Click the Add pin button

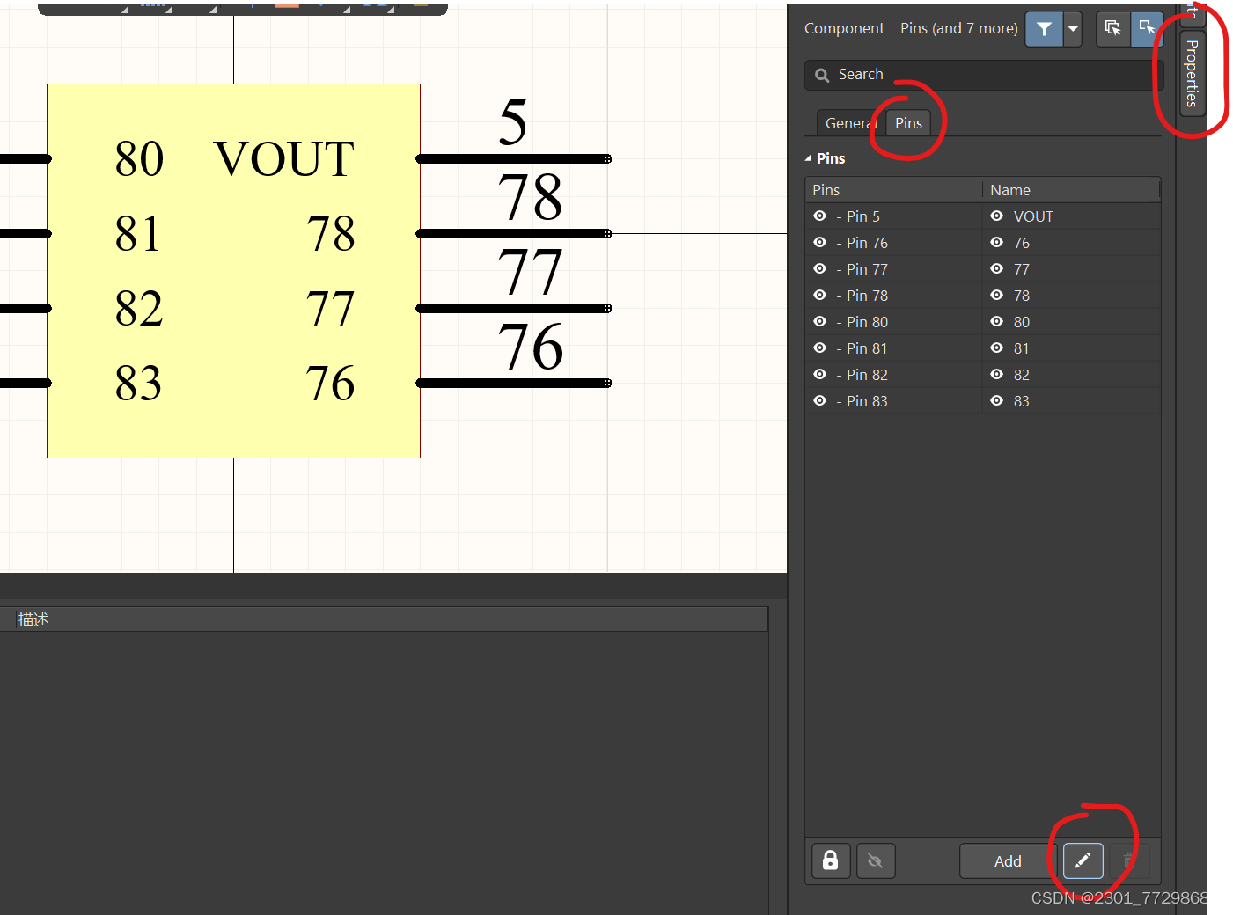pos(1008,861)
